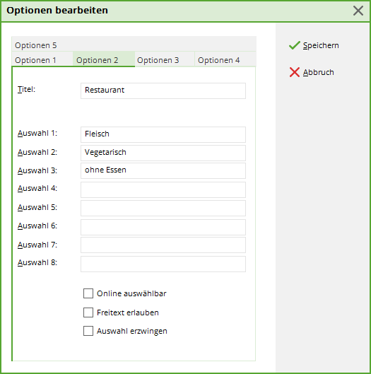Click the Speichern button label
The image size is (371, 374).
321,45
